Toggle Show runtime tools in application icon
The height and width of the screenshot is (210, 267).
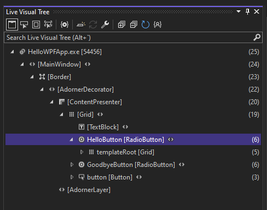(12, 25)
